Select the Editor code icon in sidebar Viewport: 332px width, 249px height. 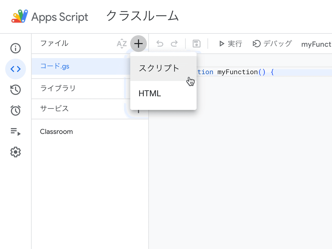pyautogui.click(x=15, y=69)
